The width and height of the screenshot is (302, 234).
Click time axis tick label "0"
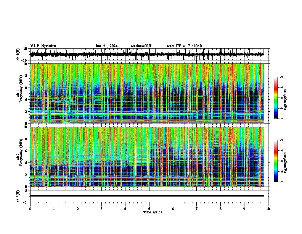click(x=30, y=209)
